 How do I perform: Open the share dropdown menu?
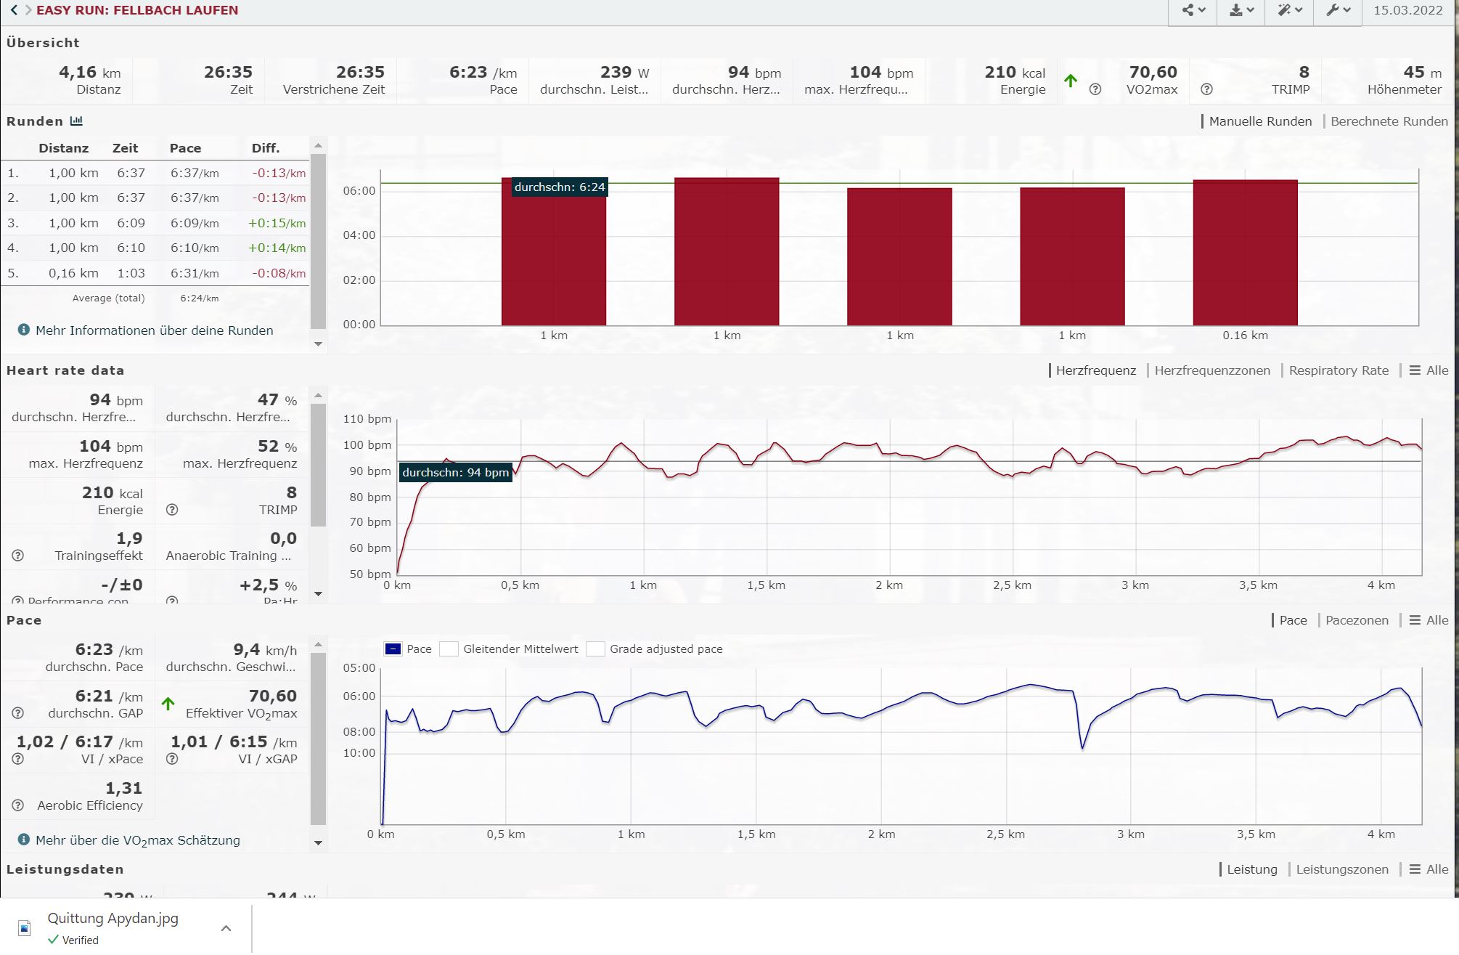coord(1193,10)
